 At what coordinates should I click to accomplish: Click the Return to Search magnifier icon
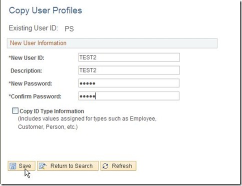[x=42, y=166]
